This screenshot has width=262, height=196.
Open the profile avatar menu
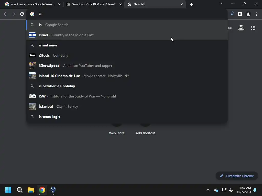[x=248, y=14]
